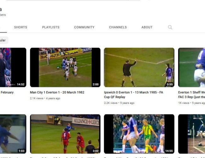Switch to the Playlists tab
The height and width of the screenshot is (158, 205).
coord(50,27)
